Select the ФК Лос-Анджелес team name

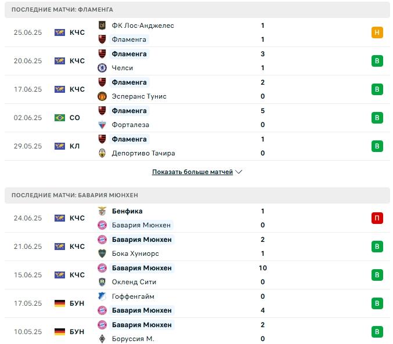pos(143,26)
